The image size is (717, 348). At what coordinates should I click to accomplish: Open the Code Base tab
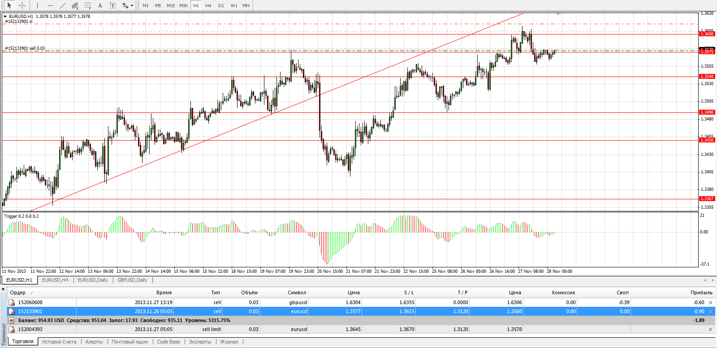[168, 342]
